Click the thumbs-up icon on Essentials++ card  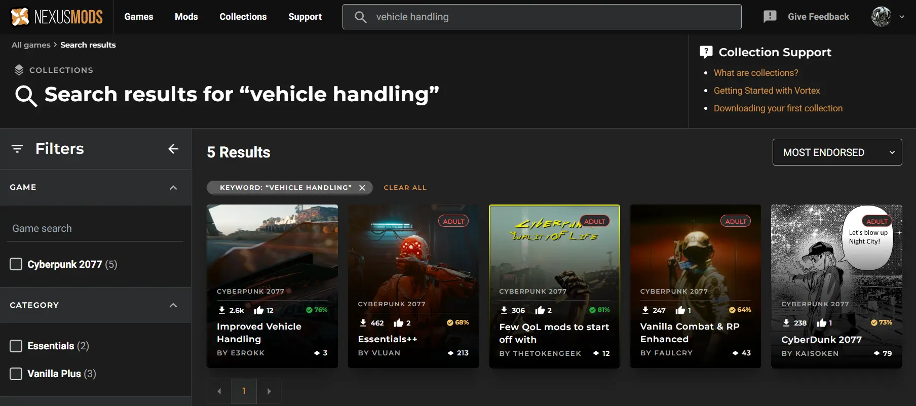(399, 322)
